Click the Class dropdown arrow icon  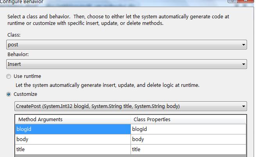[x=243, y=45]
